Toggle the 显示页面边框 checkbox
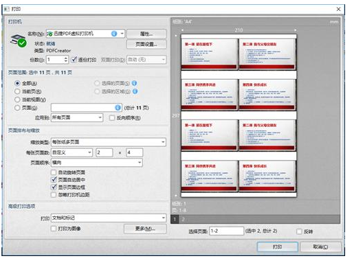Screen dimensions: 352x265 click(54, 187)
